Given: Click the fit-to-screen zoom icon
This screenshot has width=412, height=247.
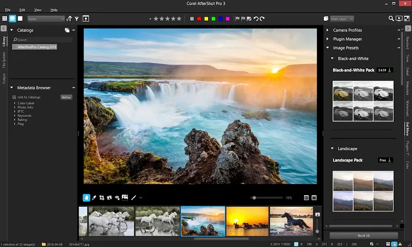Looking at the screenshot, I should (x=313, y=197).
